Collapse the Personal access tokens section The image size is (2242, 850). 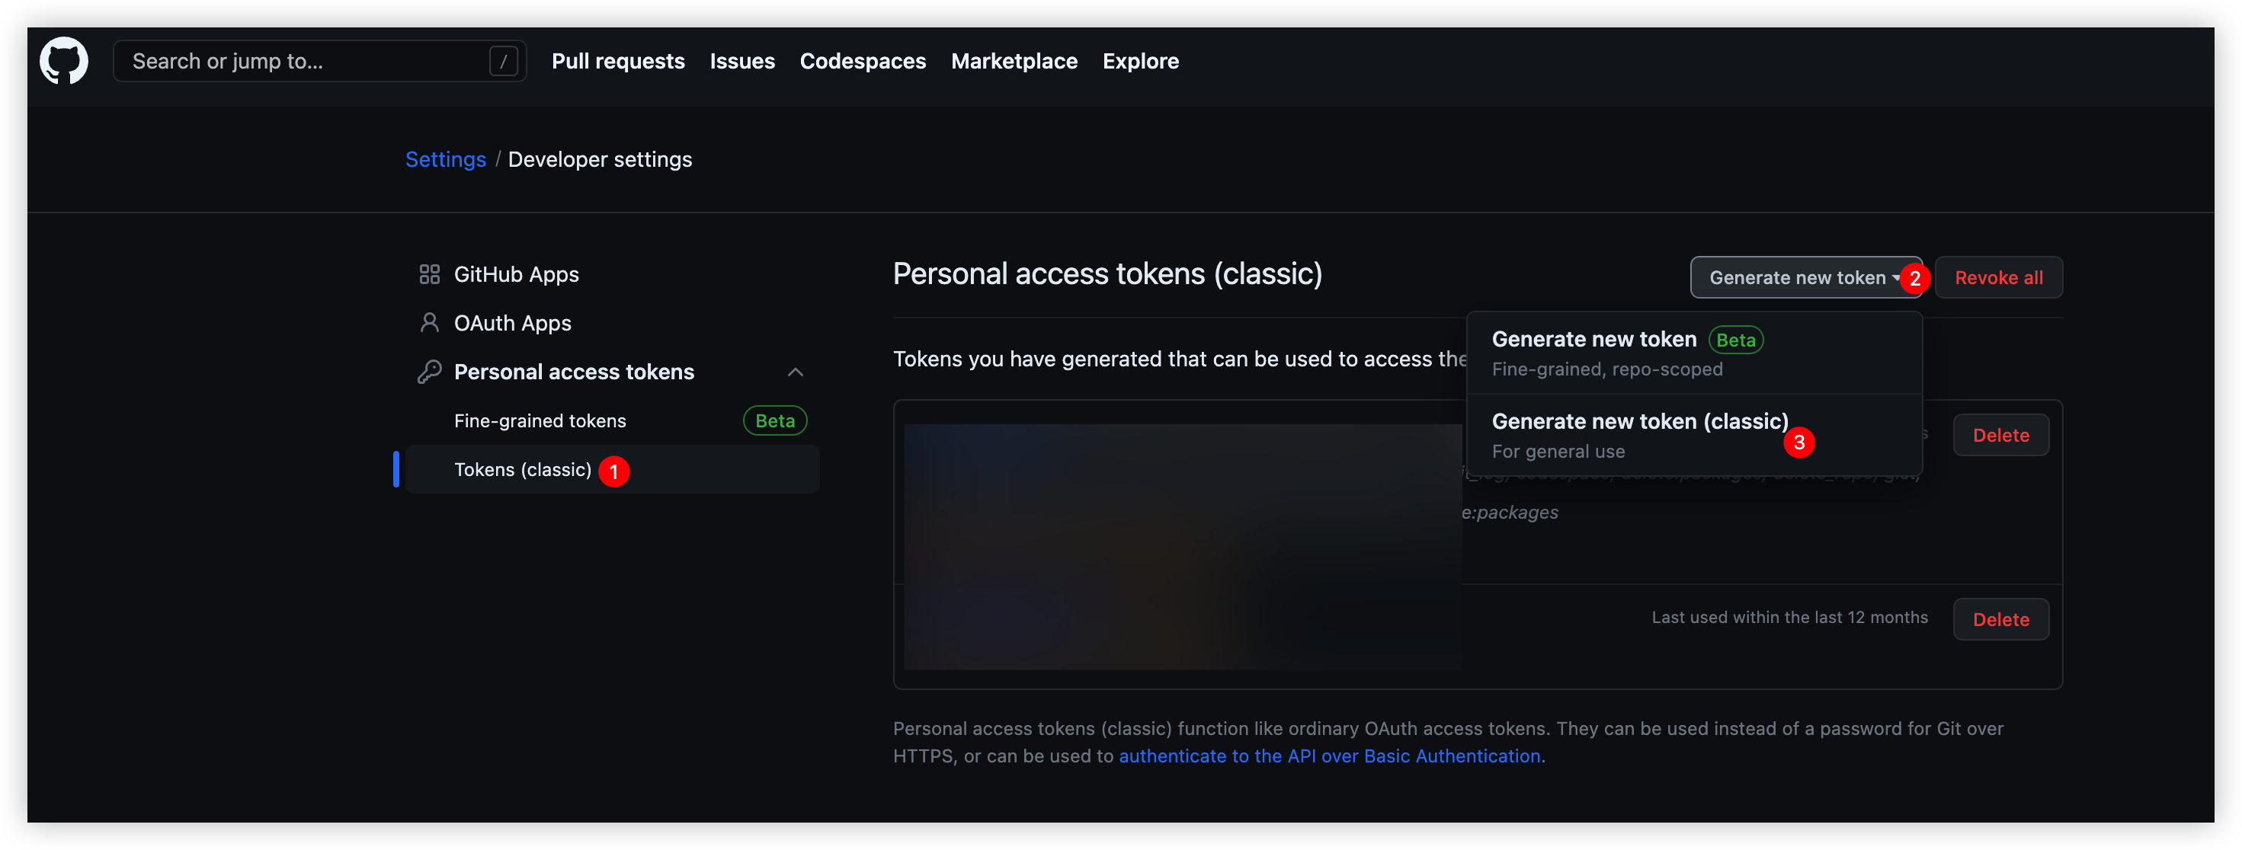click(x=795, y=372)
